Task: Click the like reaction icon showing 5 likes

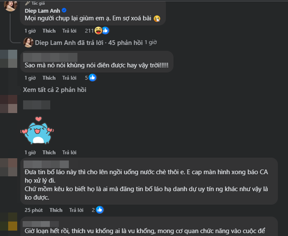Action: click(92, 78)
